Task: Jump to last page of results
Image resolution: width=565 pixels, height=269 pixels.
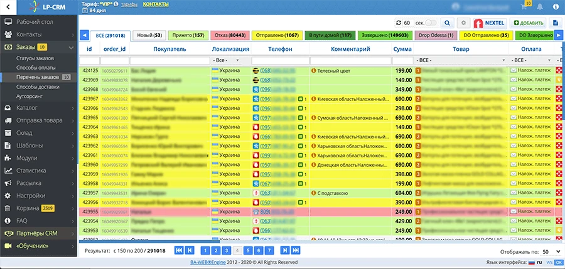Action: pos(296,251)
